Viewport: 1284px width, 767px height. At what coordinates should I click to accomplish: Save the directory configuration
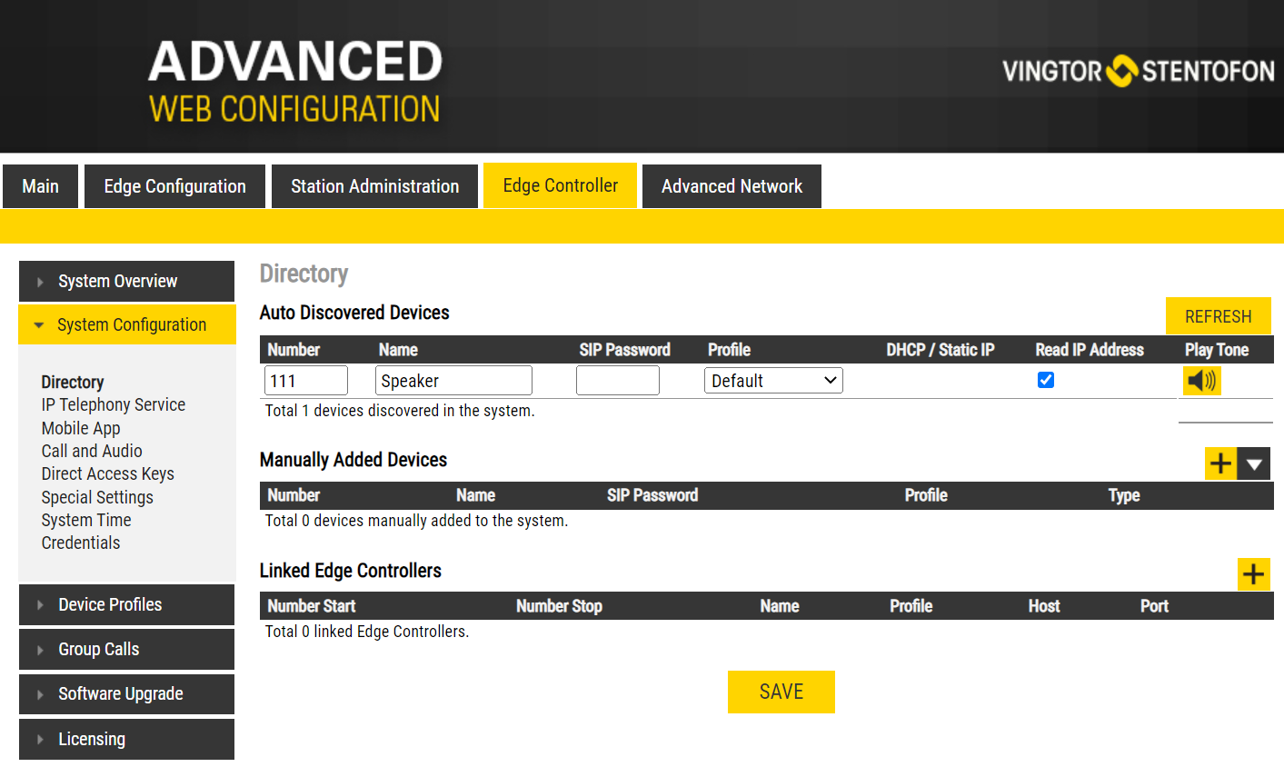[781, 692]
